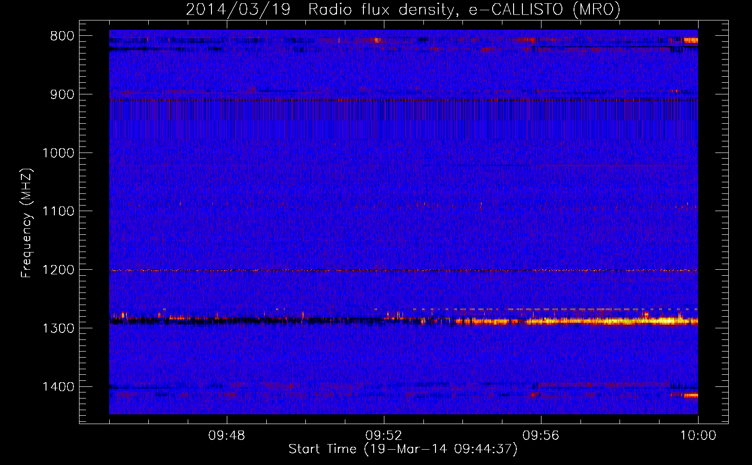Click the 09:52 time axis label
The height and width of the screenshot is (465, 752).
(x=384, y=436)
